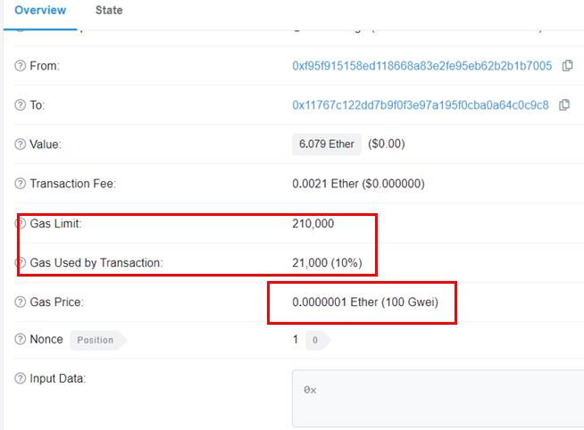
Task: Click the Position tag next to Nonce
Action: tap(98, 340)
